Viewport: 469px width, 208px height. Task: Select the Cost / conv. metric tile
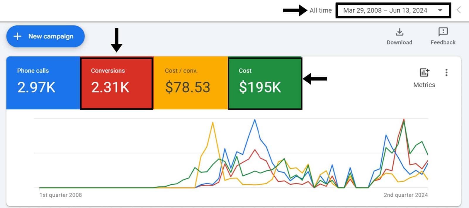191,83
